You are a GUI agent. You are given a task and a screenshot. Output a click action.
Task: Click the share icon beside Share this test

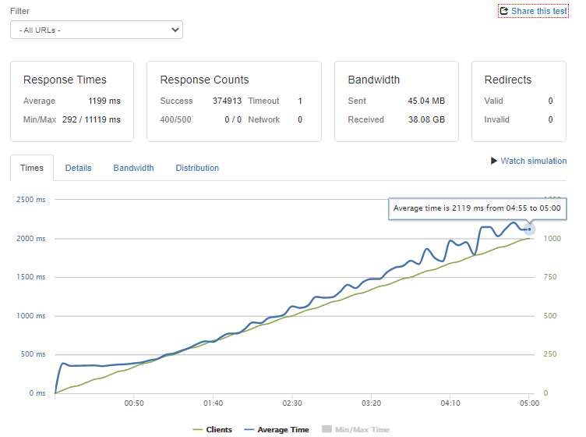[504, 11]
